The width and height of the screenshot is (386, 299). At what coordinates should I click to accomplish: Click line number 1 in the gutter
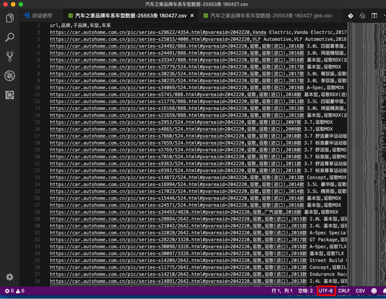[38, 25]
